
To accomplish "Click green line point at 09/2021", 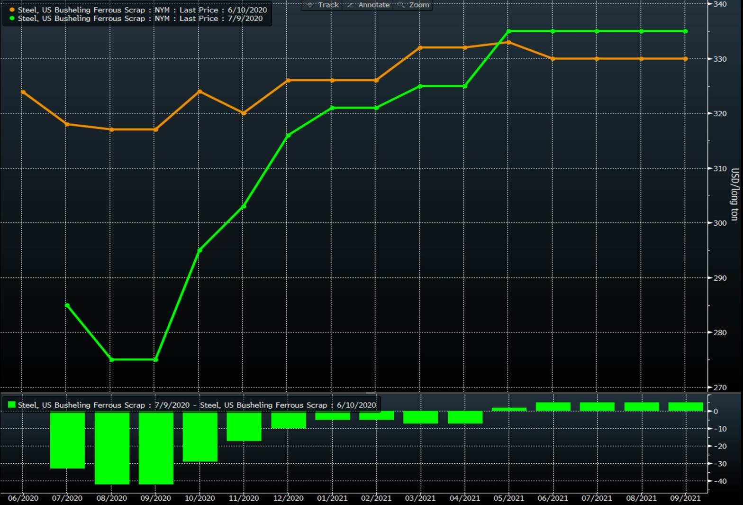I will (x=686, y=31).
